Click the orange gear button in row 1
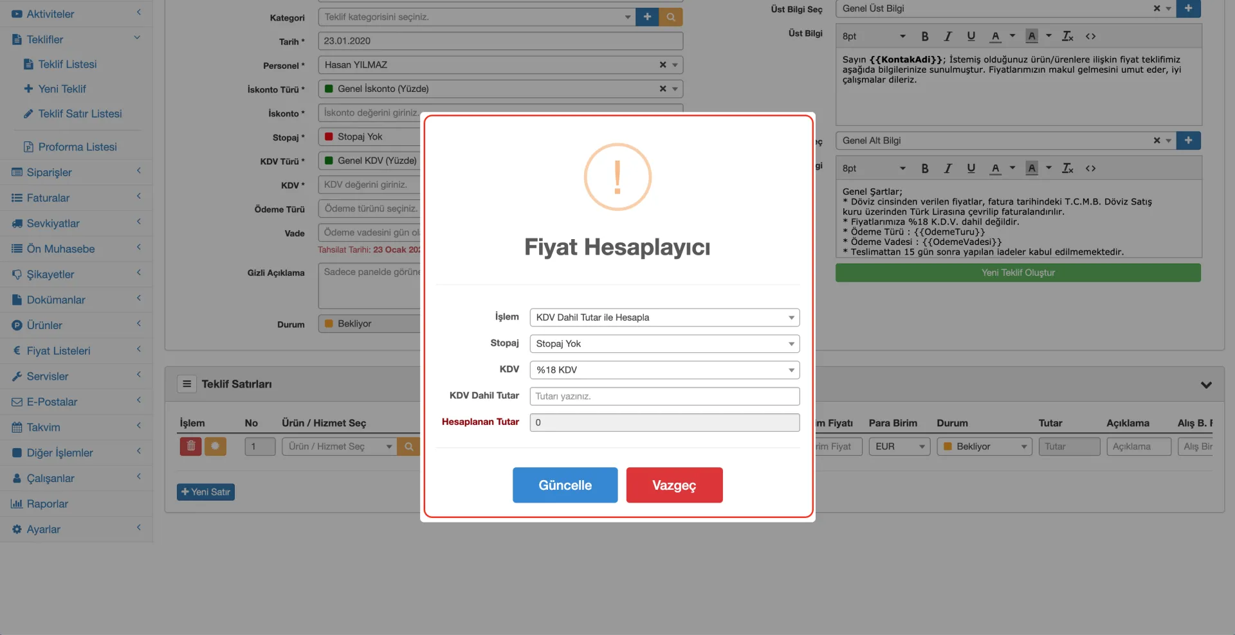Image resolution: width=1235 pixels, height=635 pixels. pos(215,446)
